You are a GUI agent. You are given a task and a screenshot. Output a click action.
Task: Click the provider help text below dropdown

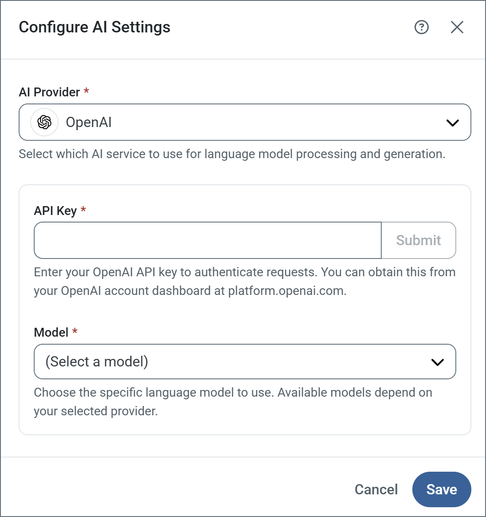232,154
